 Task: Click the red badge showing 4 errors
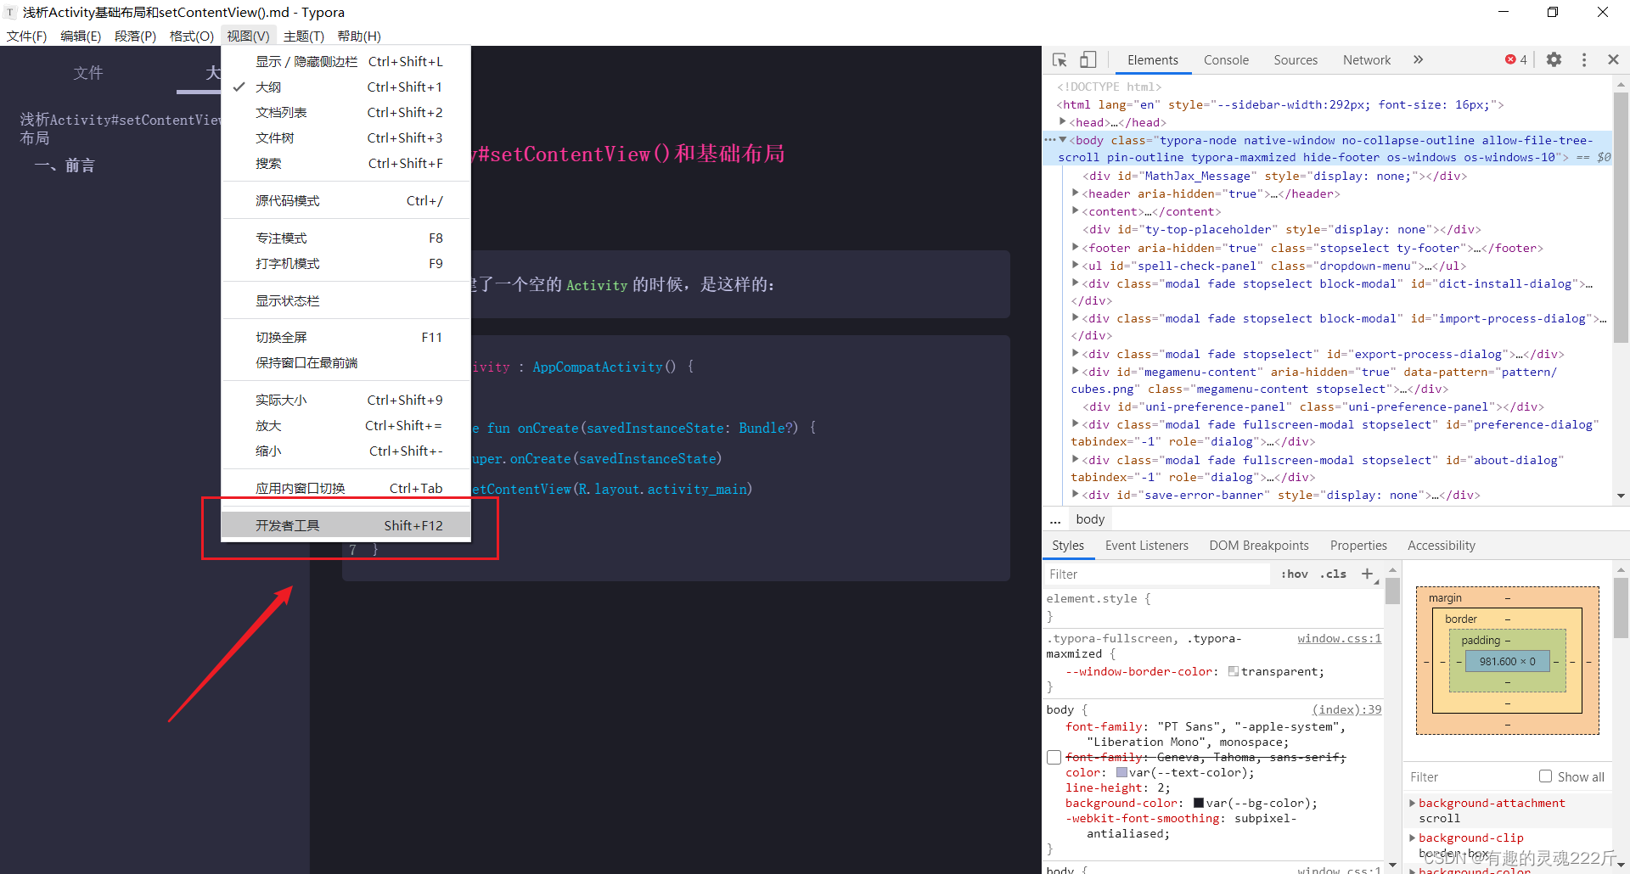(1515, 59)
